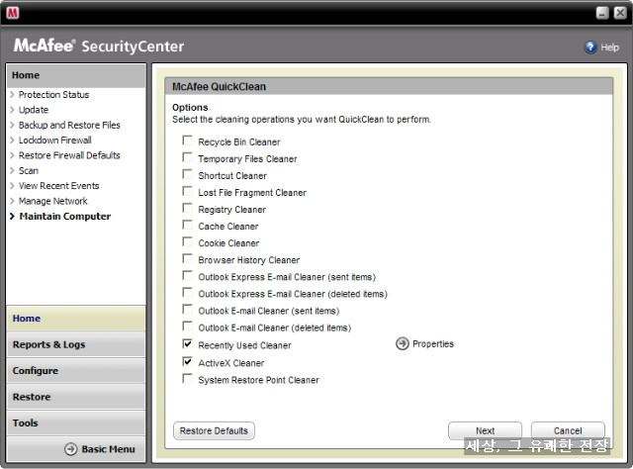Open the Restore section

point(76,397)
